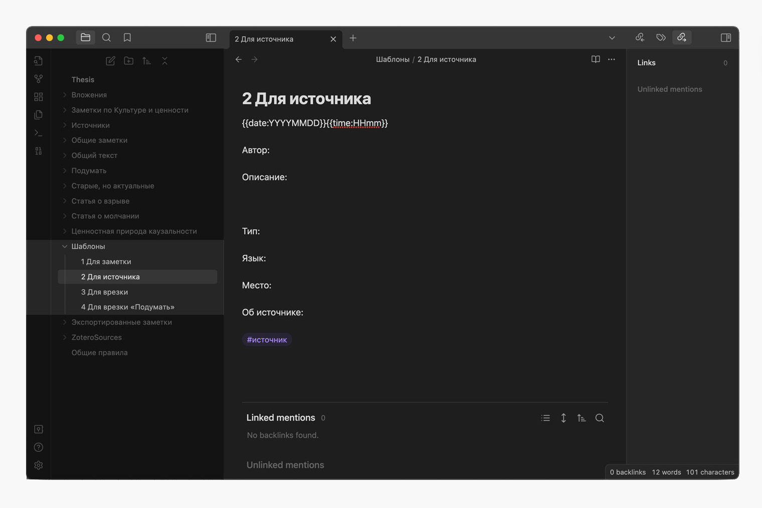This screenshot has width=762, height=508.
Task: Create a new note with pencil icon
Action: [x=111, y=61]
